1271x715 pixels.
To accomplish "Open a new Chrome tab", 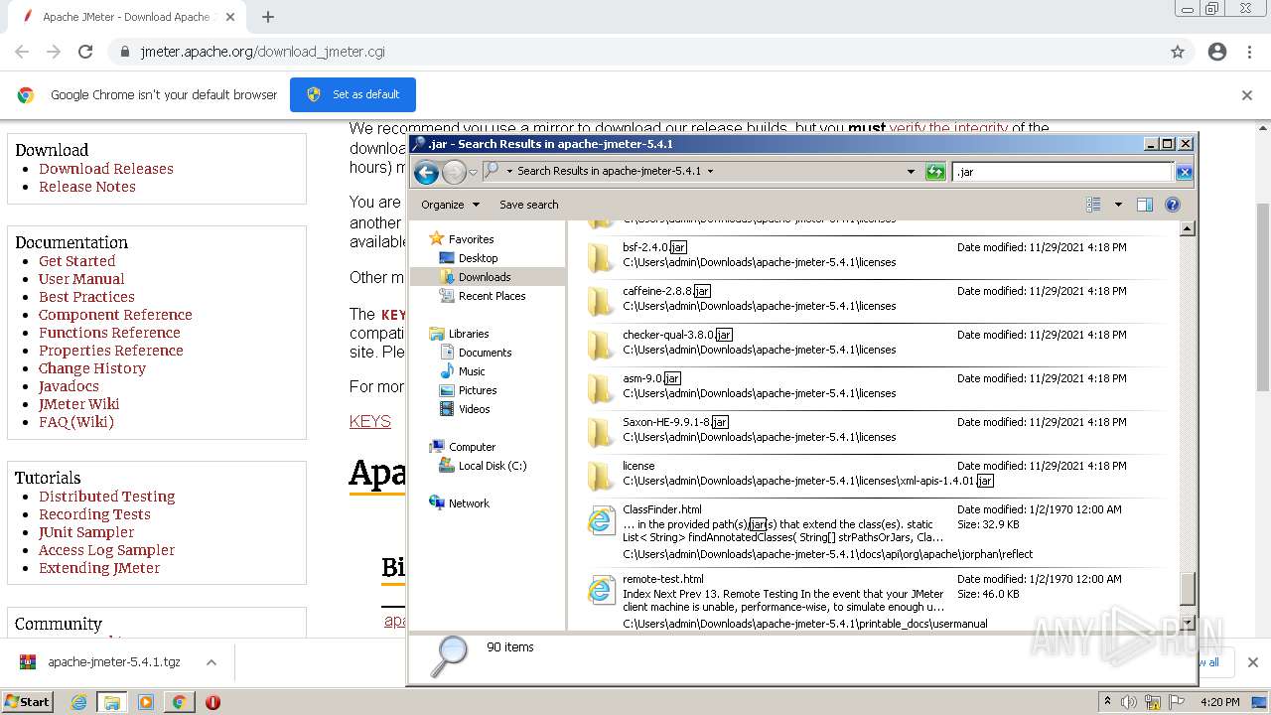I will [267, 17].
